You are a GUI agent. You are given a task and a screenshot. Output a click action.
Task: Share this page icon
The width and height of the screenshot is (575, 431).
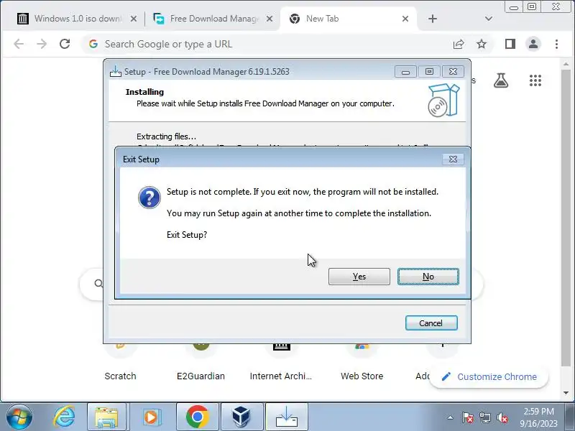(459, 44)
